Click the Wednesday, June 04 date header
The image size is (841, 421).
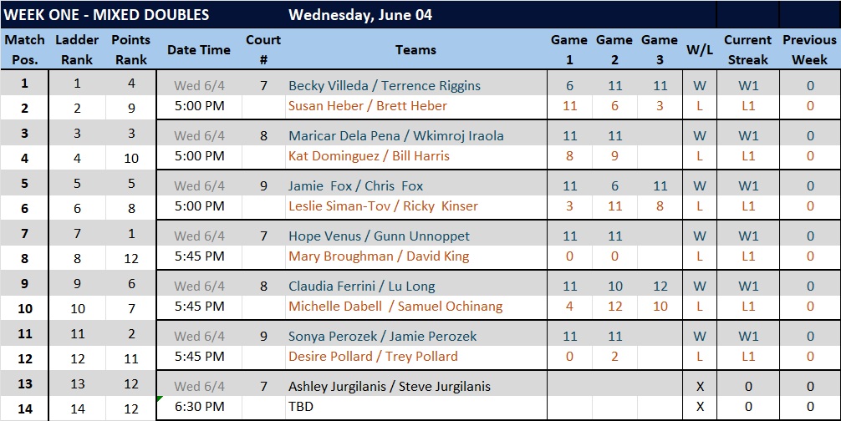click(x=360, y=15)
